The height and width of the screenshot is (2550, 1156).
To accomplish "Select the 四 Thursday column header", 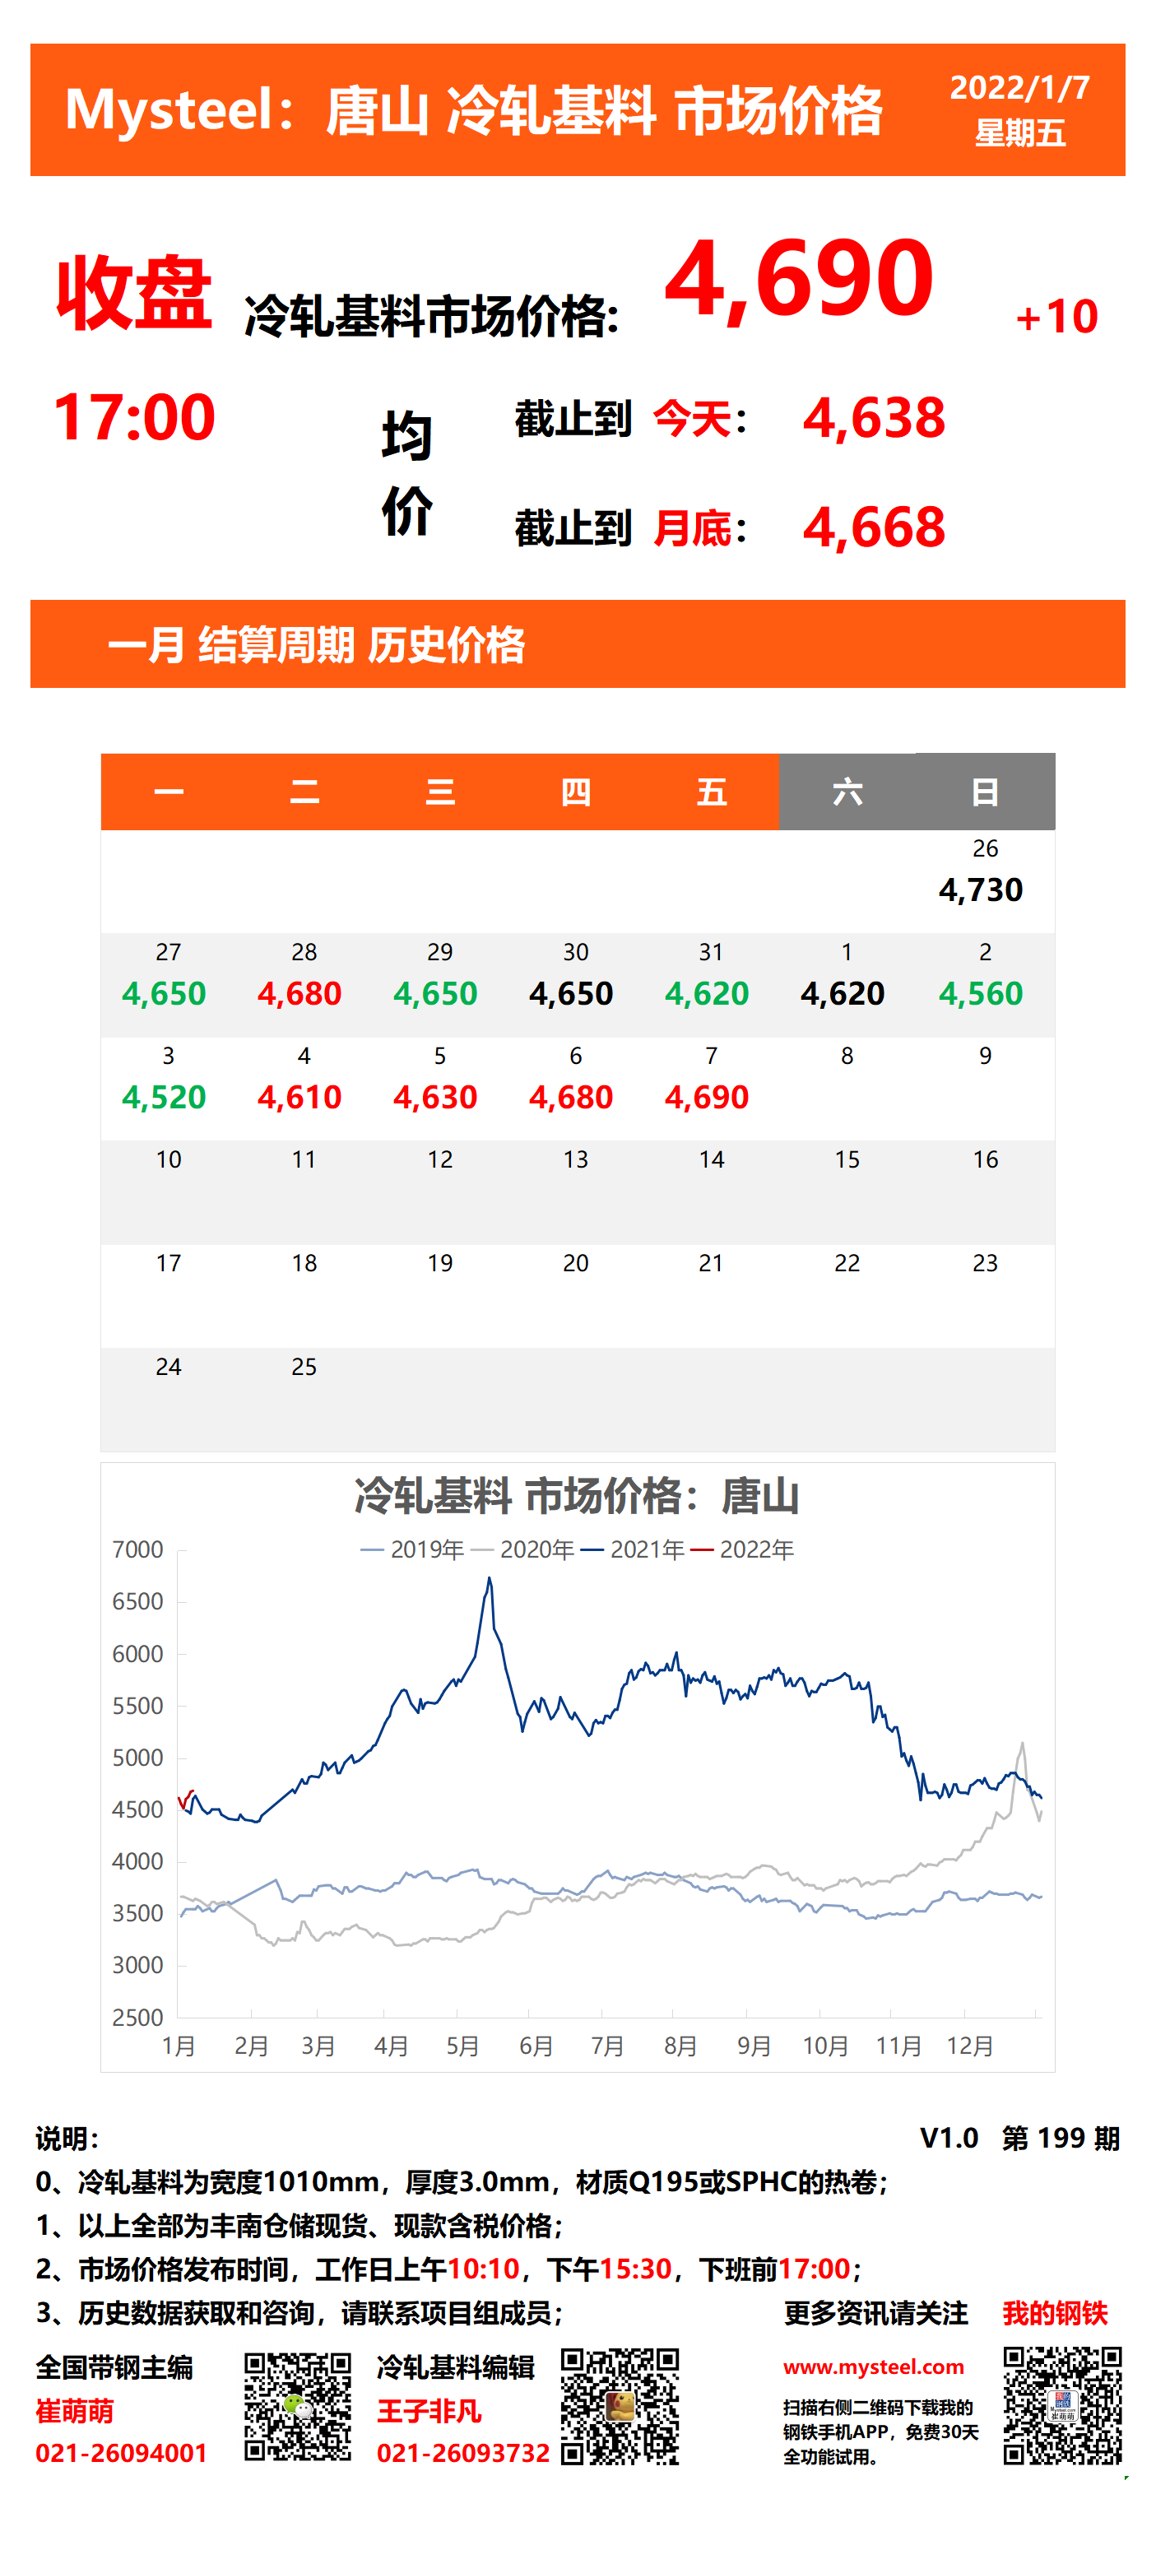I will (x=576, y=792).
